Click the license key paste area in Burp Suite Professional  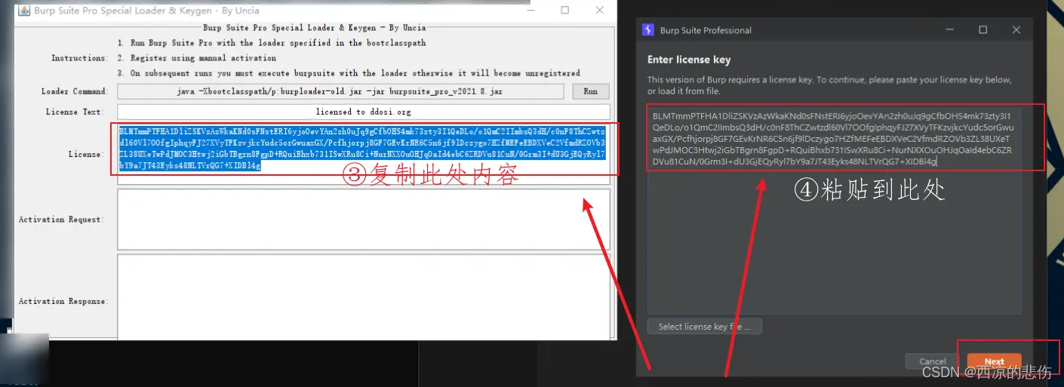tap(834, 211)
